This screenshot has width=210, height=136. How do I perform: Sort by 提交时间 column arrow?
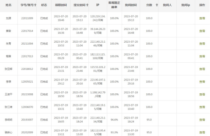point(87,5)
